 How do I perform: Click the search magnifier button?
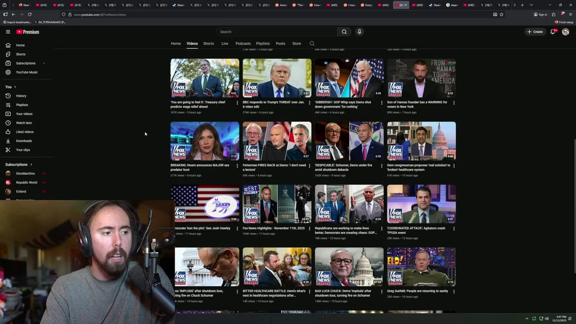(344, 32)
